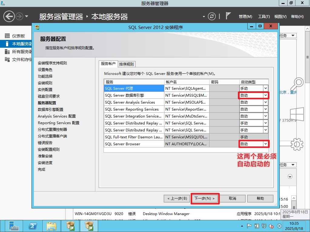The height and width of the screenshot is (232, 310).
Task: Show hidden tray icons arrow
Action: 242,226
